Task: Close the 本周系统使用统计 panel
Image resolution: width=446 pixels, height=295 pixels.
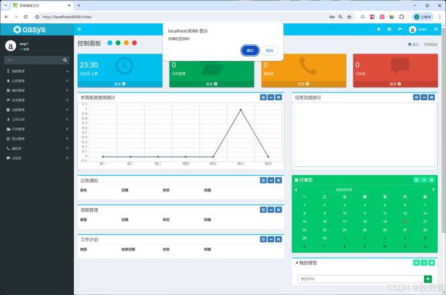Action: pos(279,97)
